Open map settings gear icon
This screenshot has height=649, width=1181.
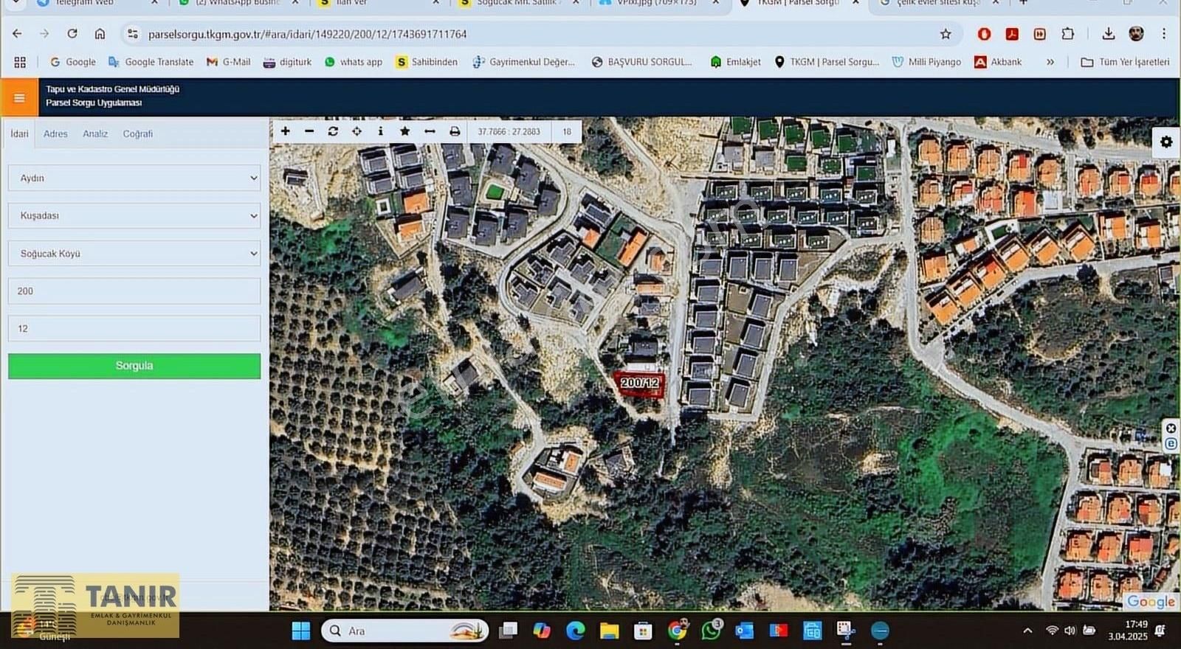1166,142
